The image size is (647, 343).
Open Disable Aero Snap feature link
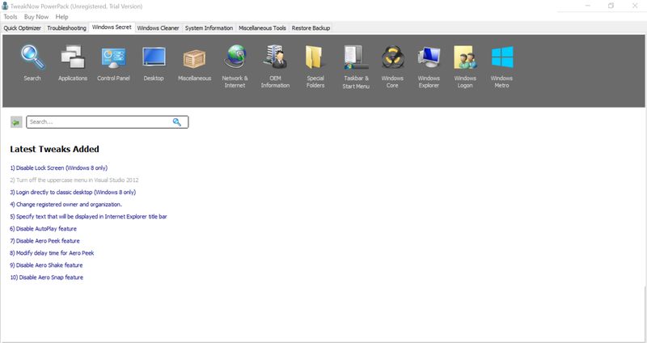[47, 277]
